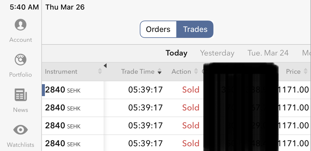Click the Sold label in third row
This screenshot has height=151, width=311.
click(x=191, y=126)
